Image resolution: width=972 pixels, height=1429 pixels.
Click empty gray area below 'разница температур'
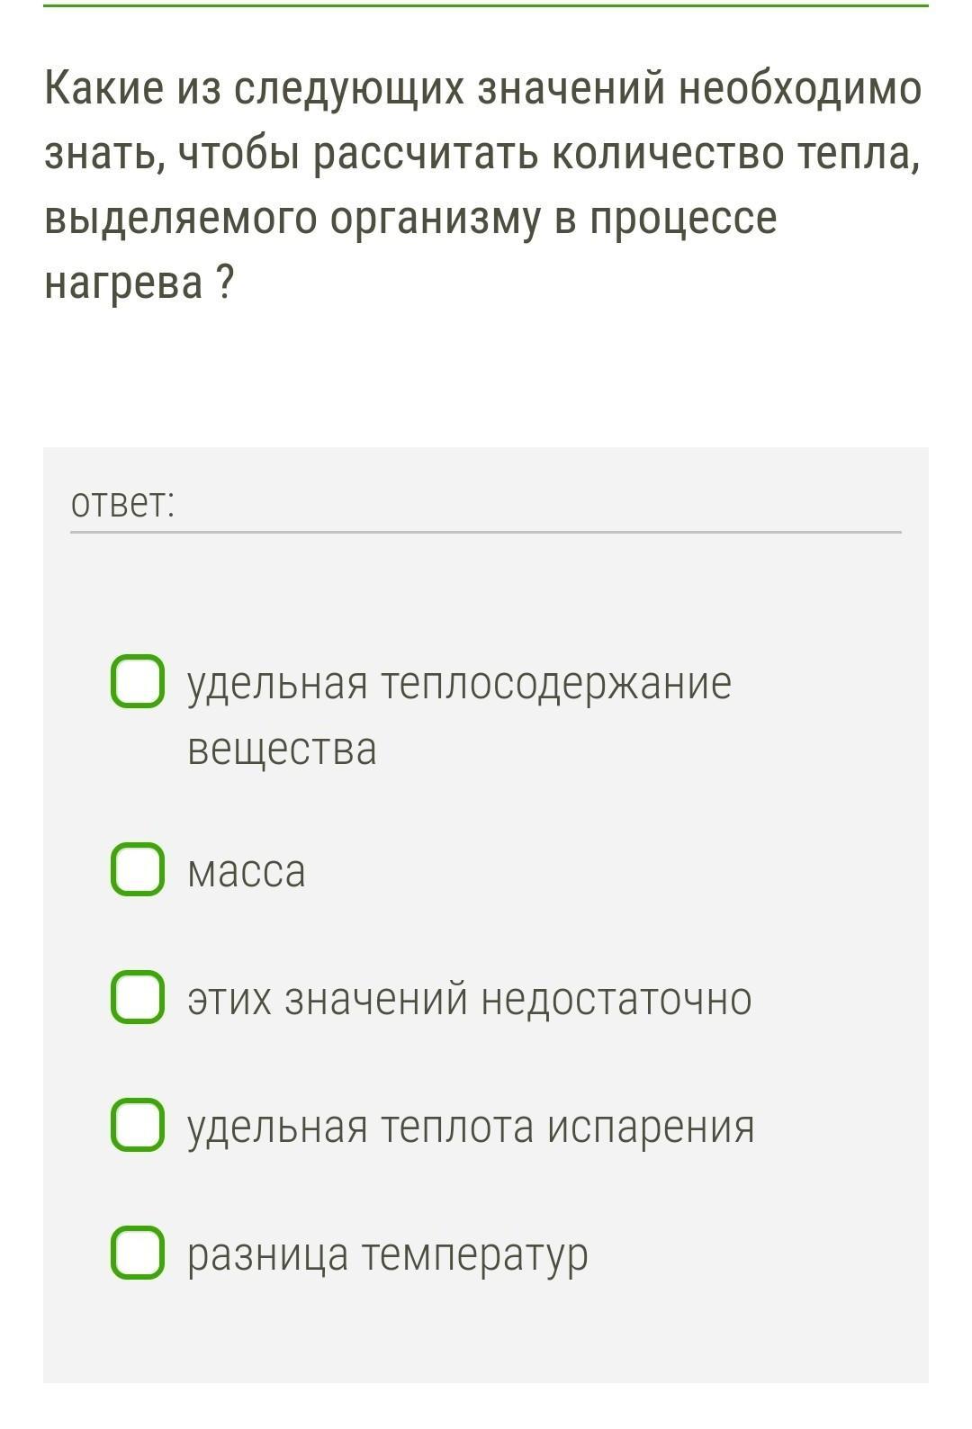click(486, 1336)
